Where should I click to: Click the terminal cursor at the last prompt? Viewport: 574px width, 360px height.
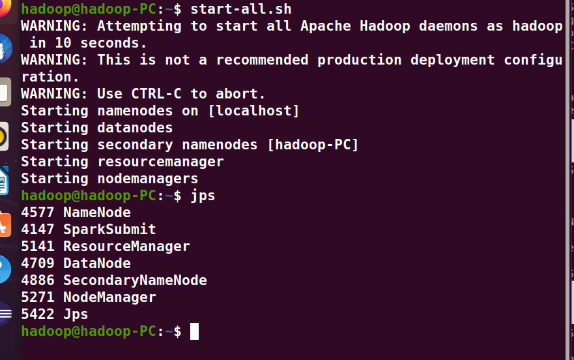click(x=194, y=331)
